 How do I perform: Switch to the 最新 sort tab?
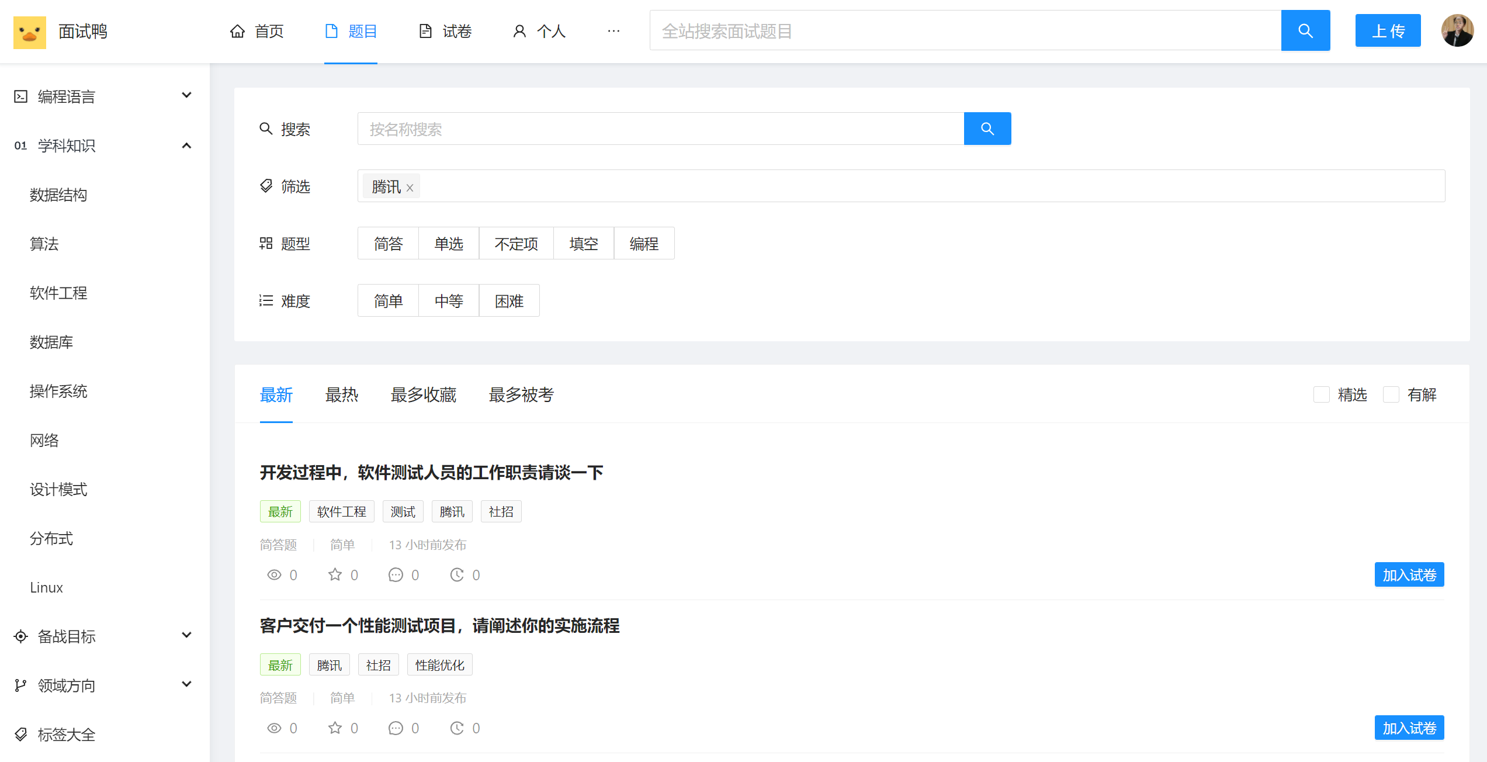tap(276, 395)
